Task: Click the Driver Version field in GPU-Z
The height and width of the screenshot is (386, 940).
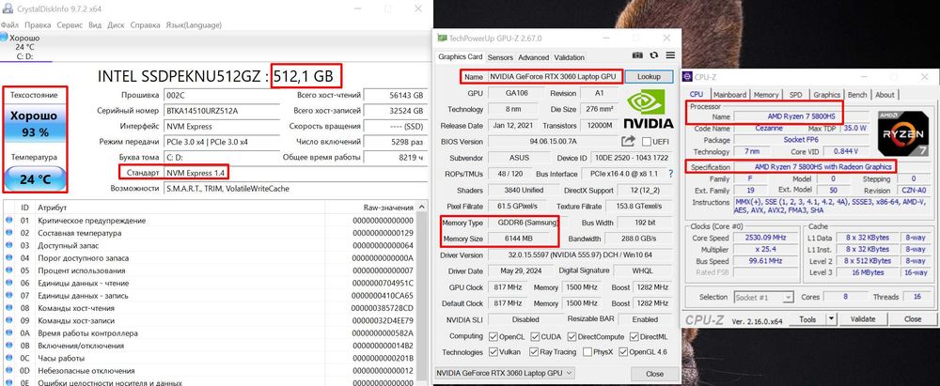Action: tap(578, 255)
